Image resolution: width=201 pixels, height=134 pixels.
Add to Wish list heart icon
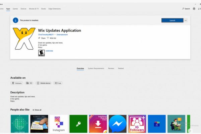pyautogui.click(x=48, y=38)
